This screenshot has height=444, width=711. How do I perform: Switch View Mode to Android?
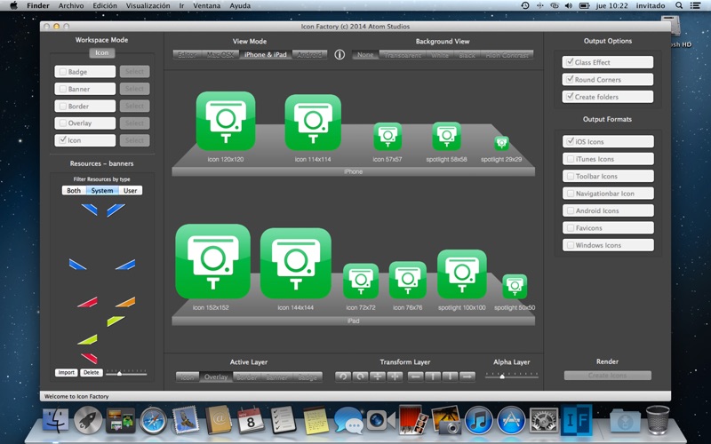[x=309, y=55]
